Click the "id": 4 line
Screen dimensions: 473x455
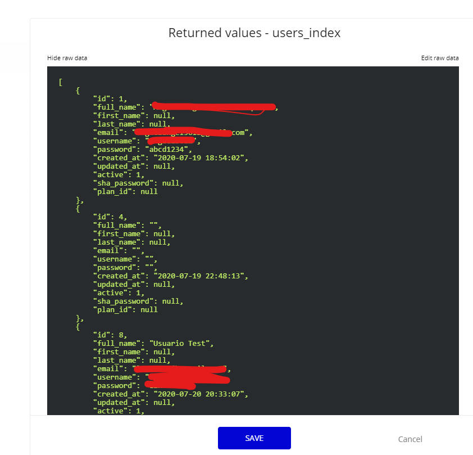coord(110,217)
